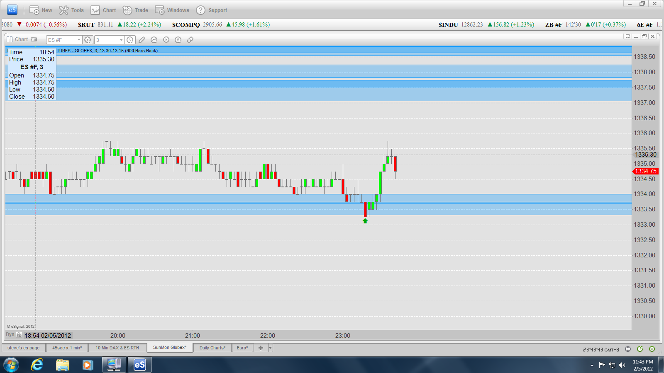This screenshot has height=373, width=664.
Task: Click the red 1334.75 price marker
Action: (x=645, y=171)
